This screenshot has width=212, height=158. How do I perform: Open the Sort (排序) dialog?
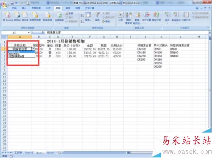click(88, 17)
